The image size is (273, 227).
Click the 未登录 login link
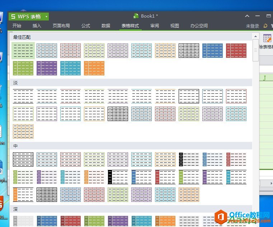click(x=253, y=26)
